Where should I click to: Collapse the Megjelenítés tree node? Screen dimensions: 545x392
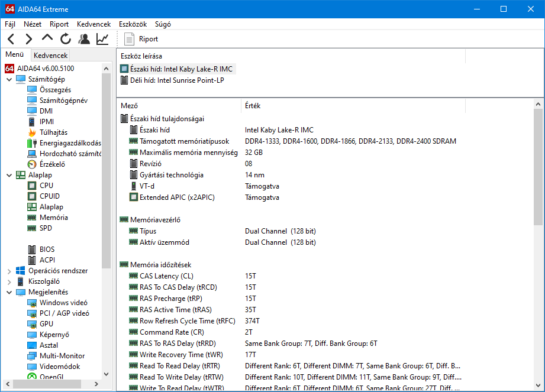point(9,292)
